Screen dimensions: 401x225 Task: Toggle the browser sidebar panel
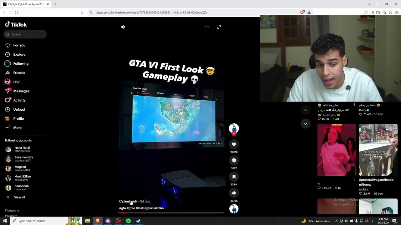click(372, 12)
